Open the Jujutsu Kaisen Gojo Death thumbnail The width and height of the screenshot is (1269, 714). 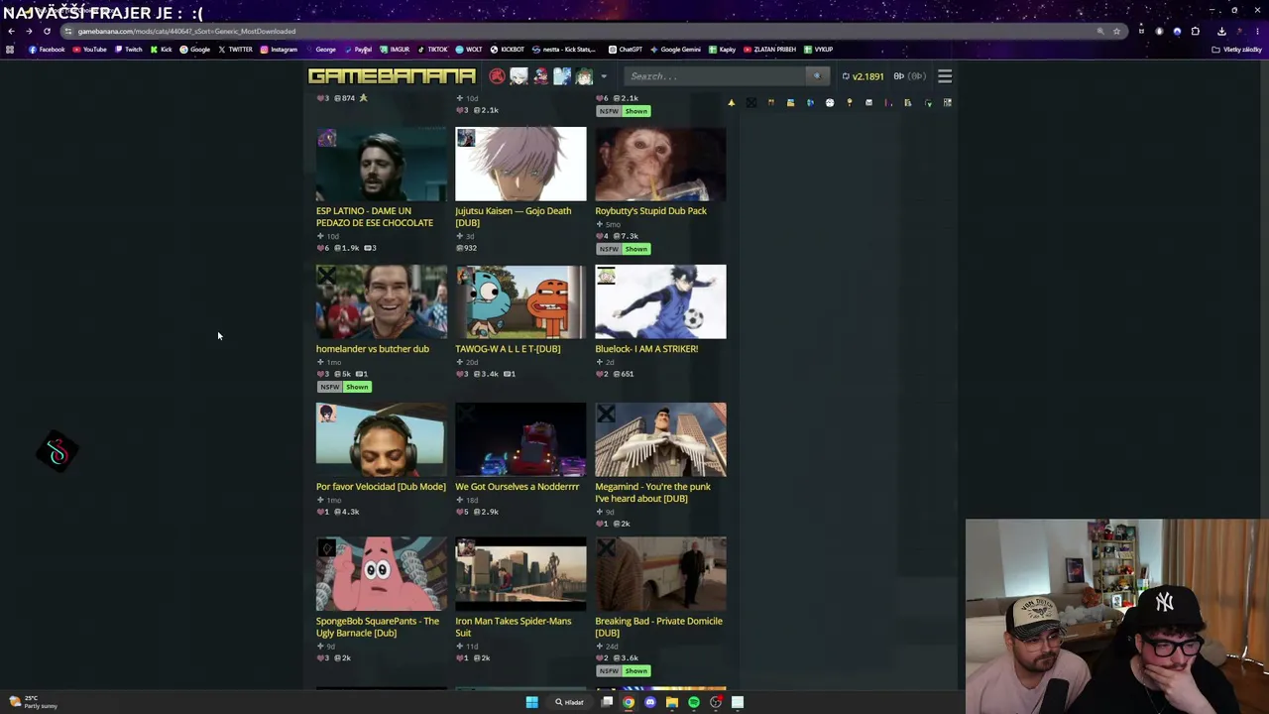520,164
